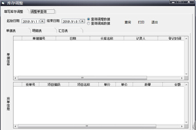Screen dimensions: 196x130
Task: Click up scroll arrow of 货单信息 grid
Action: (186, 85)
